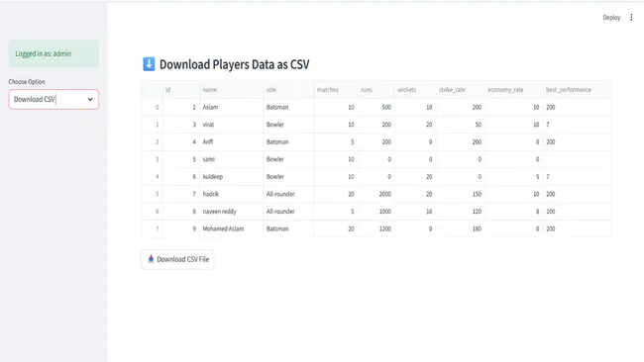Select the 'naveen reddy' name cell

pyautogui.click(x=232, y=212)
